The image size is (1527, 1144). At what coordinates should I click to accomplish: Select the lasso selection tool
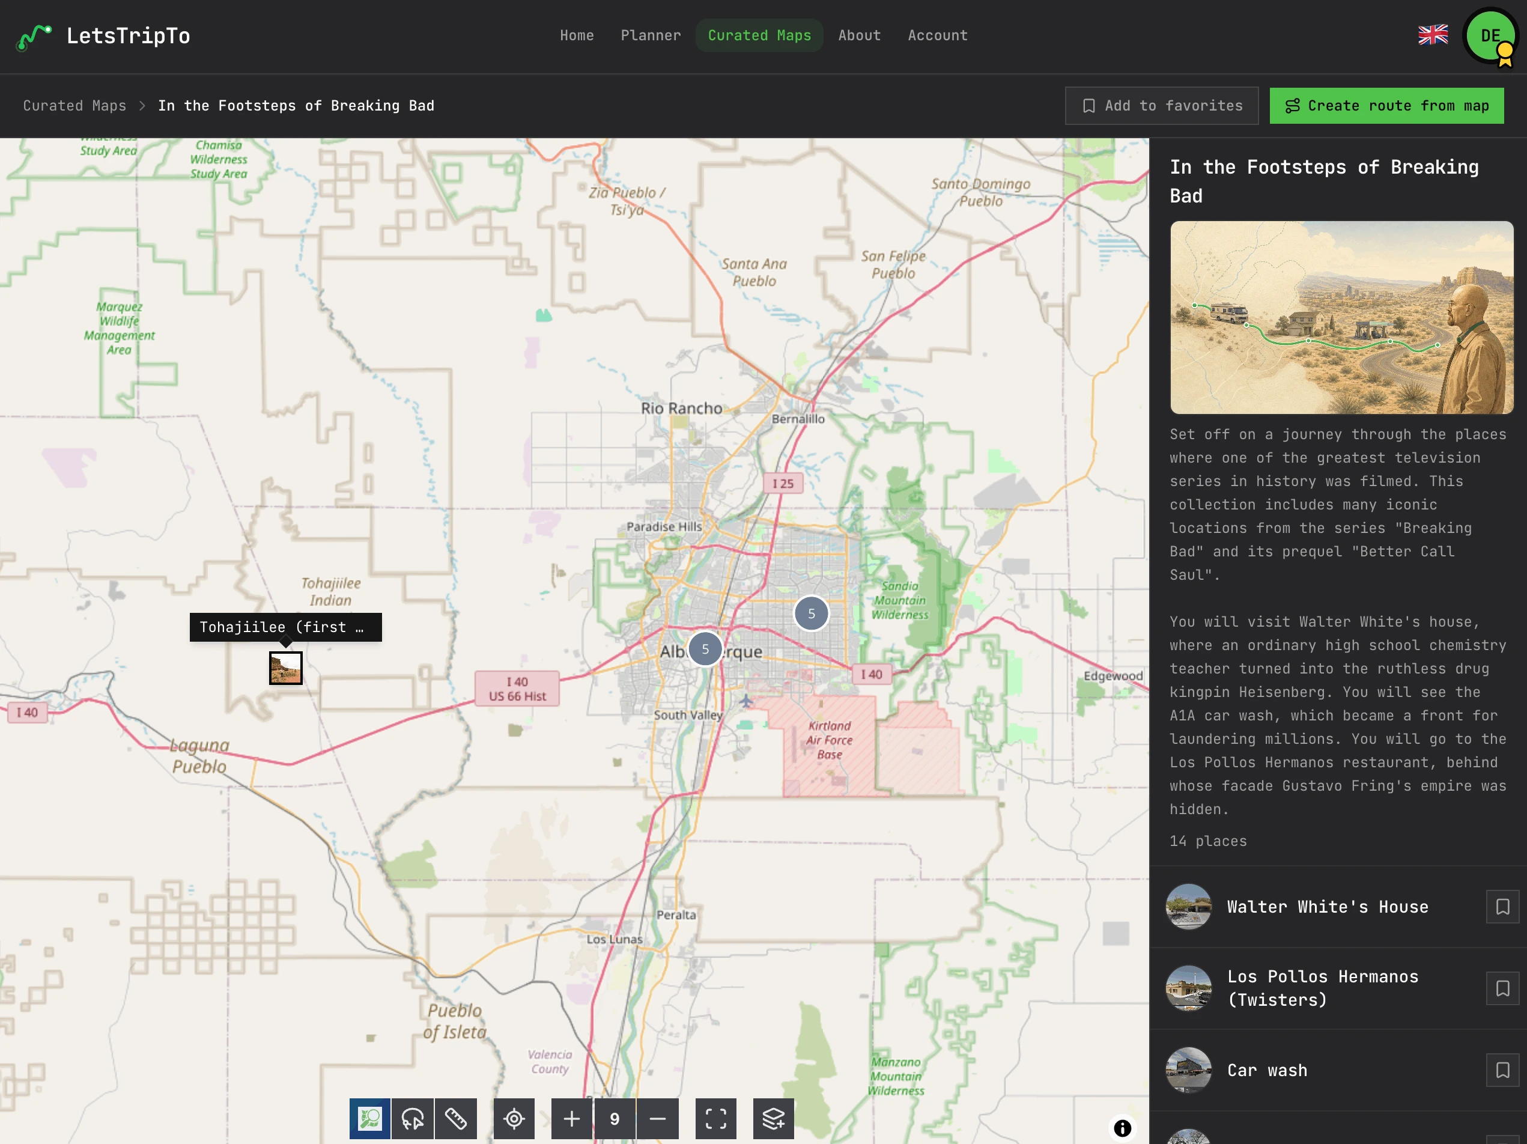[413, 1118]
